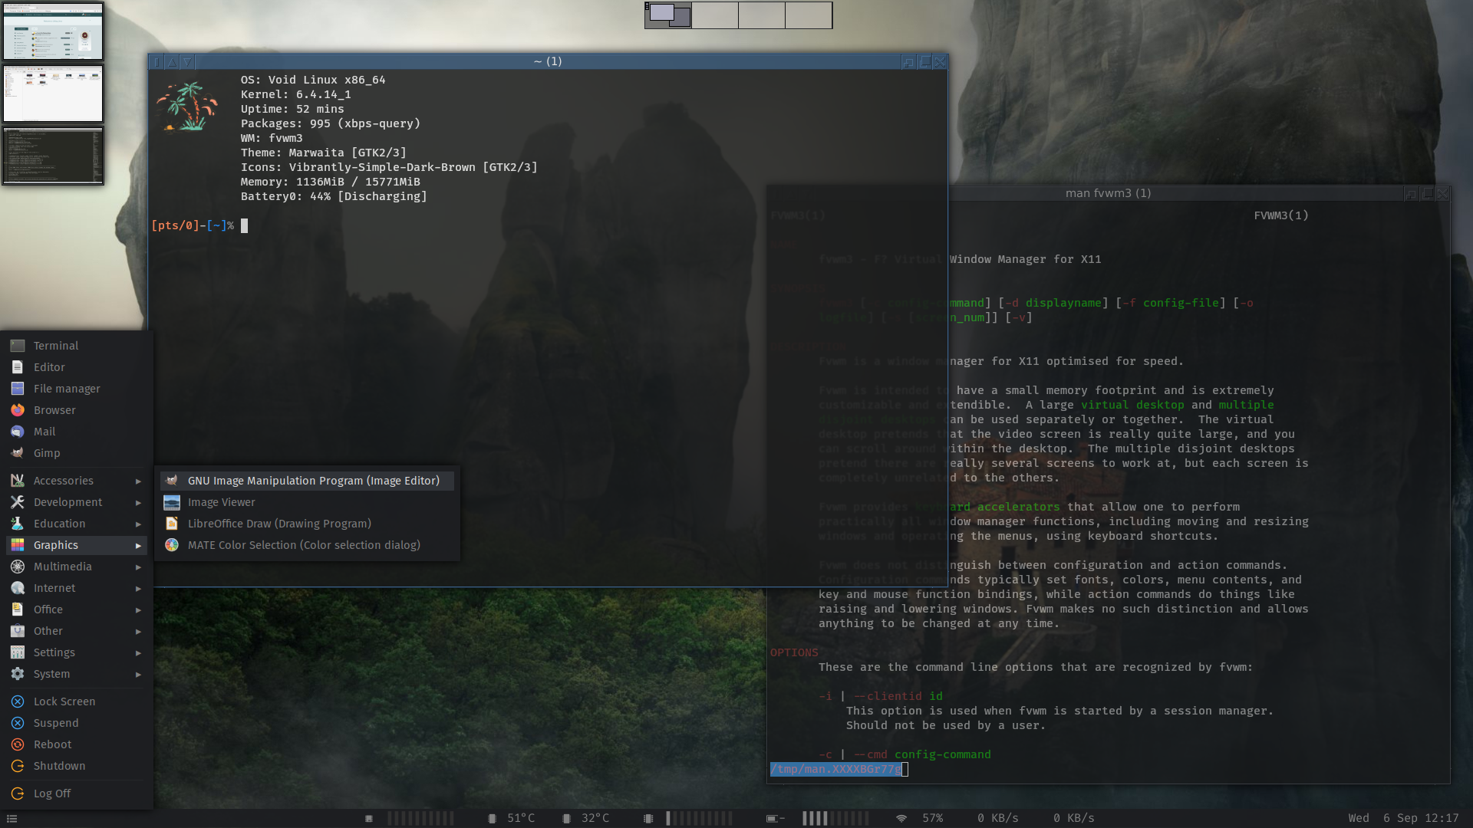Select LibreOffice Draw menu entry
The width and height of the screenshot is (1473, 828).
[x=279, y=524]
